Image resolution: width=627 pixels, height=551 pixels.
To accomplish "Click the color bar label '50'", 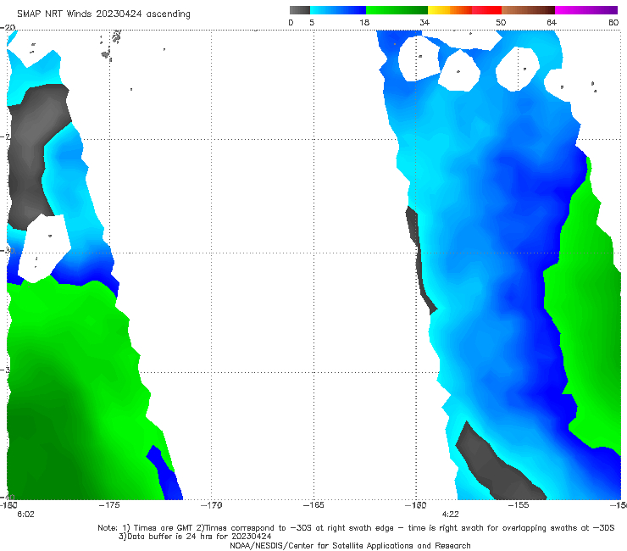I will coord(501,22).
